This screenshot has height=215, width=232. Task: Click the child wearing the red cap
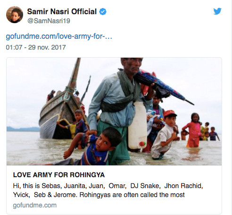pos(164,135)
